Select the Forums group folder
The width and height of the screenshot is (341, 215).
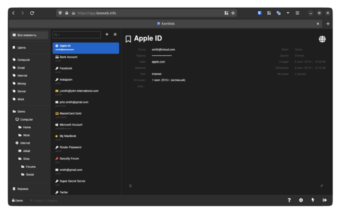click(x=29, y=167)
